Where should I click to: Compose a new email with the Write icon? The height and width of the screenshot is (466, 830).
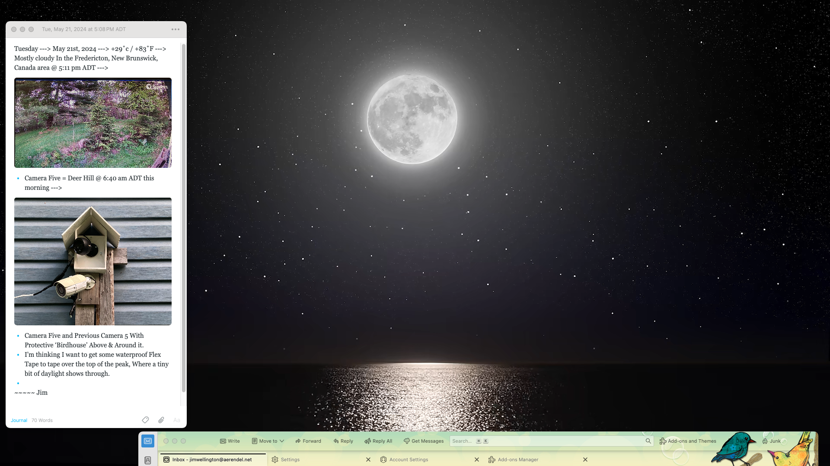230,441
